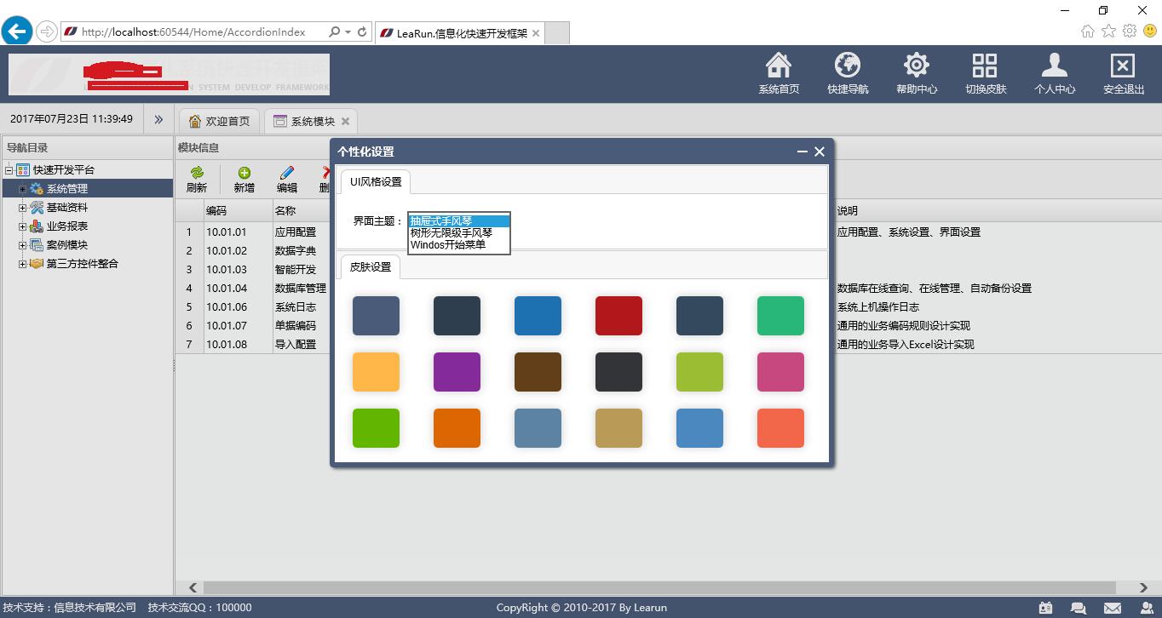Expand the 基础资料 tree node
Image resolution: width=1162 pixels, height=618 pixels.
pos(23,208)
